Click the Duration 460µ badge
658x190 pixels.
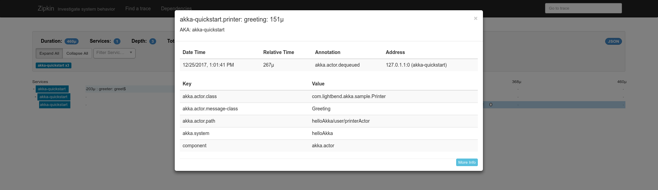pyautogui.click(x=71, y=41)
